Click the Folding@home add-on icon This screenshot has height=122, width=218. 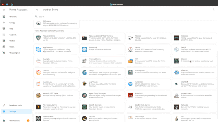coord(84,61)
